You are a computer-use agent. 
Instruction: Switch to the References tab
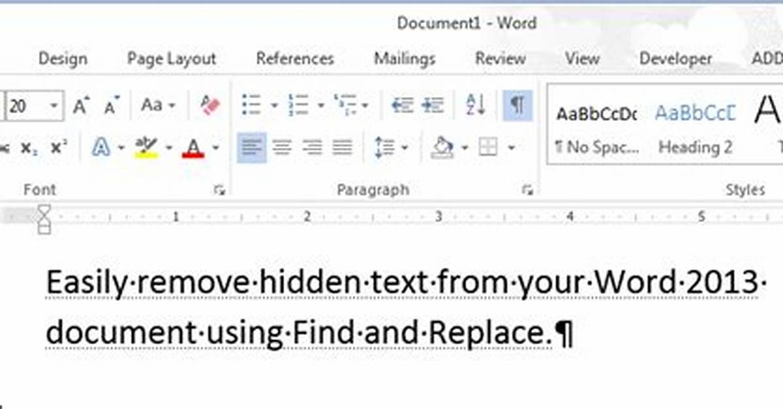point(295,59)
